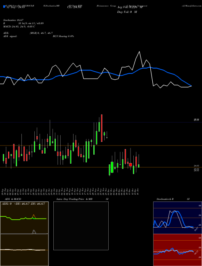
Task: Click the top right-axis price label near the blue line
Action: [196, 120]
